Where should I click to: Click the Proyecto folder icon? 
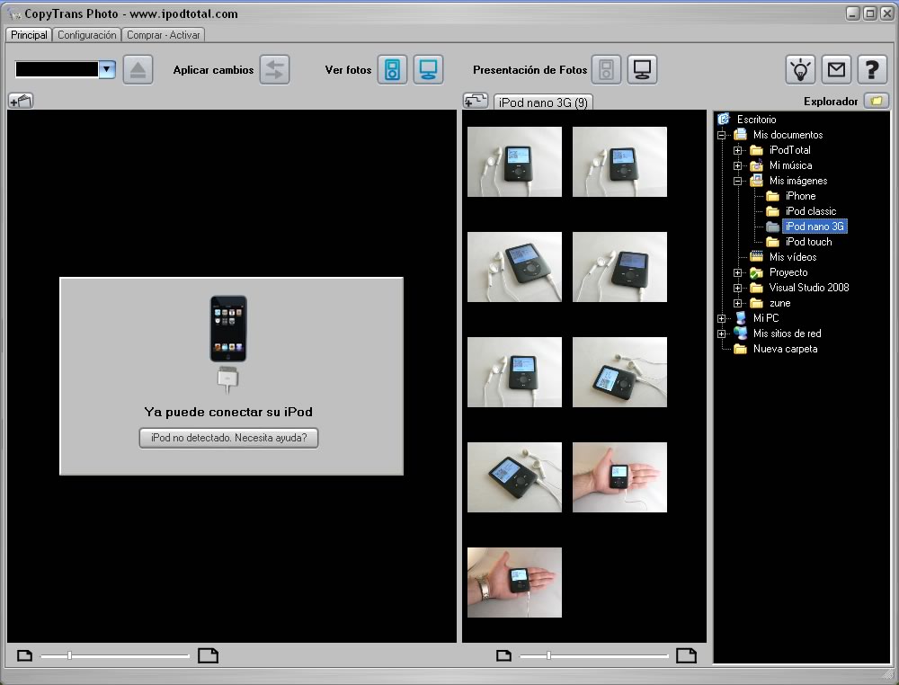coord(757,272)
